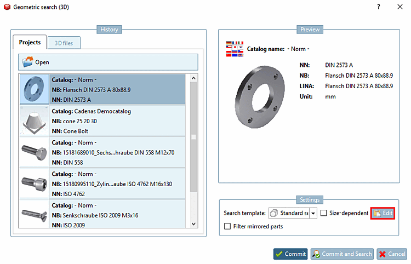Click the history list scroll up arrow

click(193, 78)
